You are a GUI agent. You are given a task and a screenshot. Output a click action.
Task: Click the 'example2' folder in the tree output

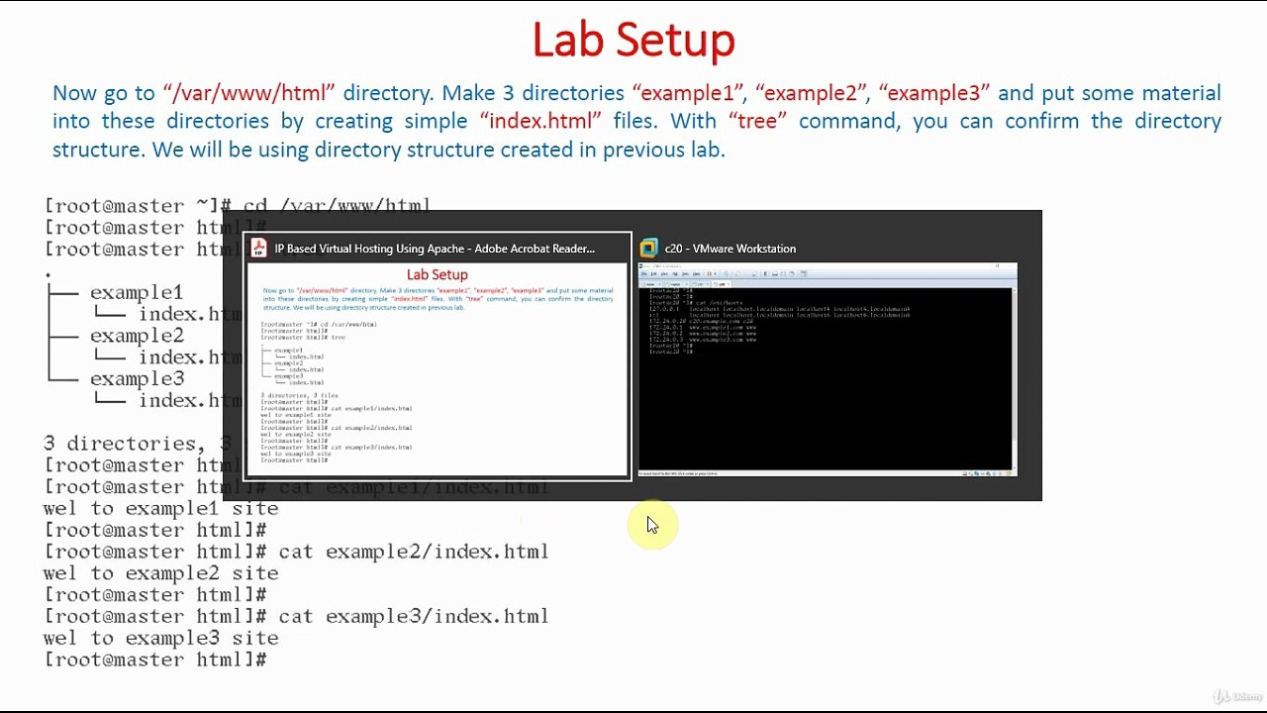[137, 336]
